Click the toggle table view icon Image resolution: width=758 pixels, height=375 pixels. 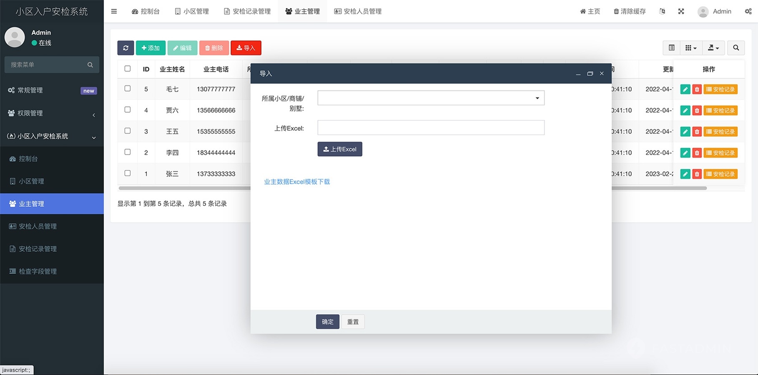tap(671, 48)
